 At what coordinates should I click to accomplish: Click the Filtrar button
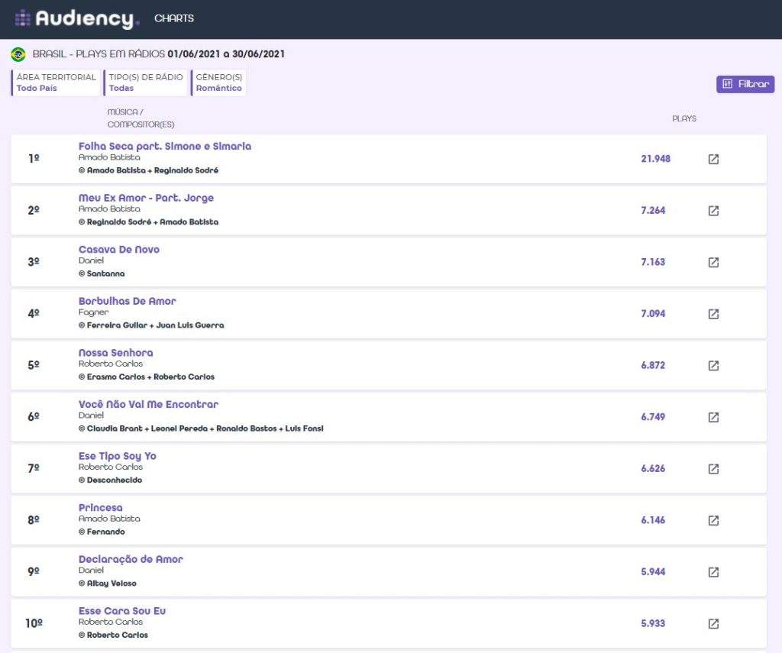745,84
